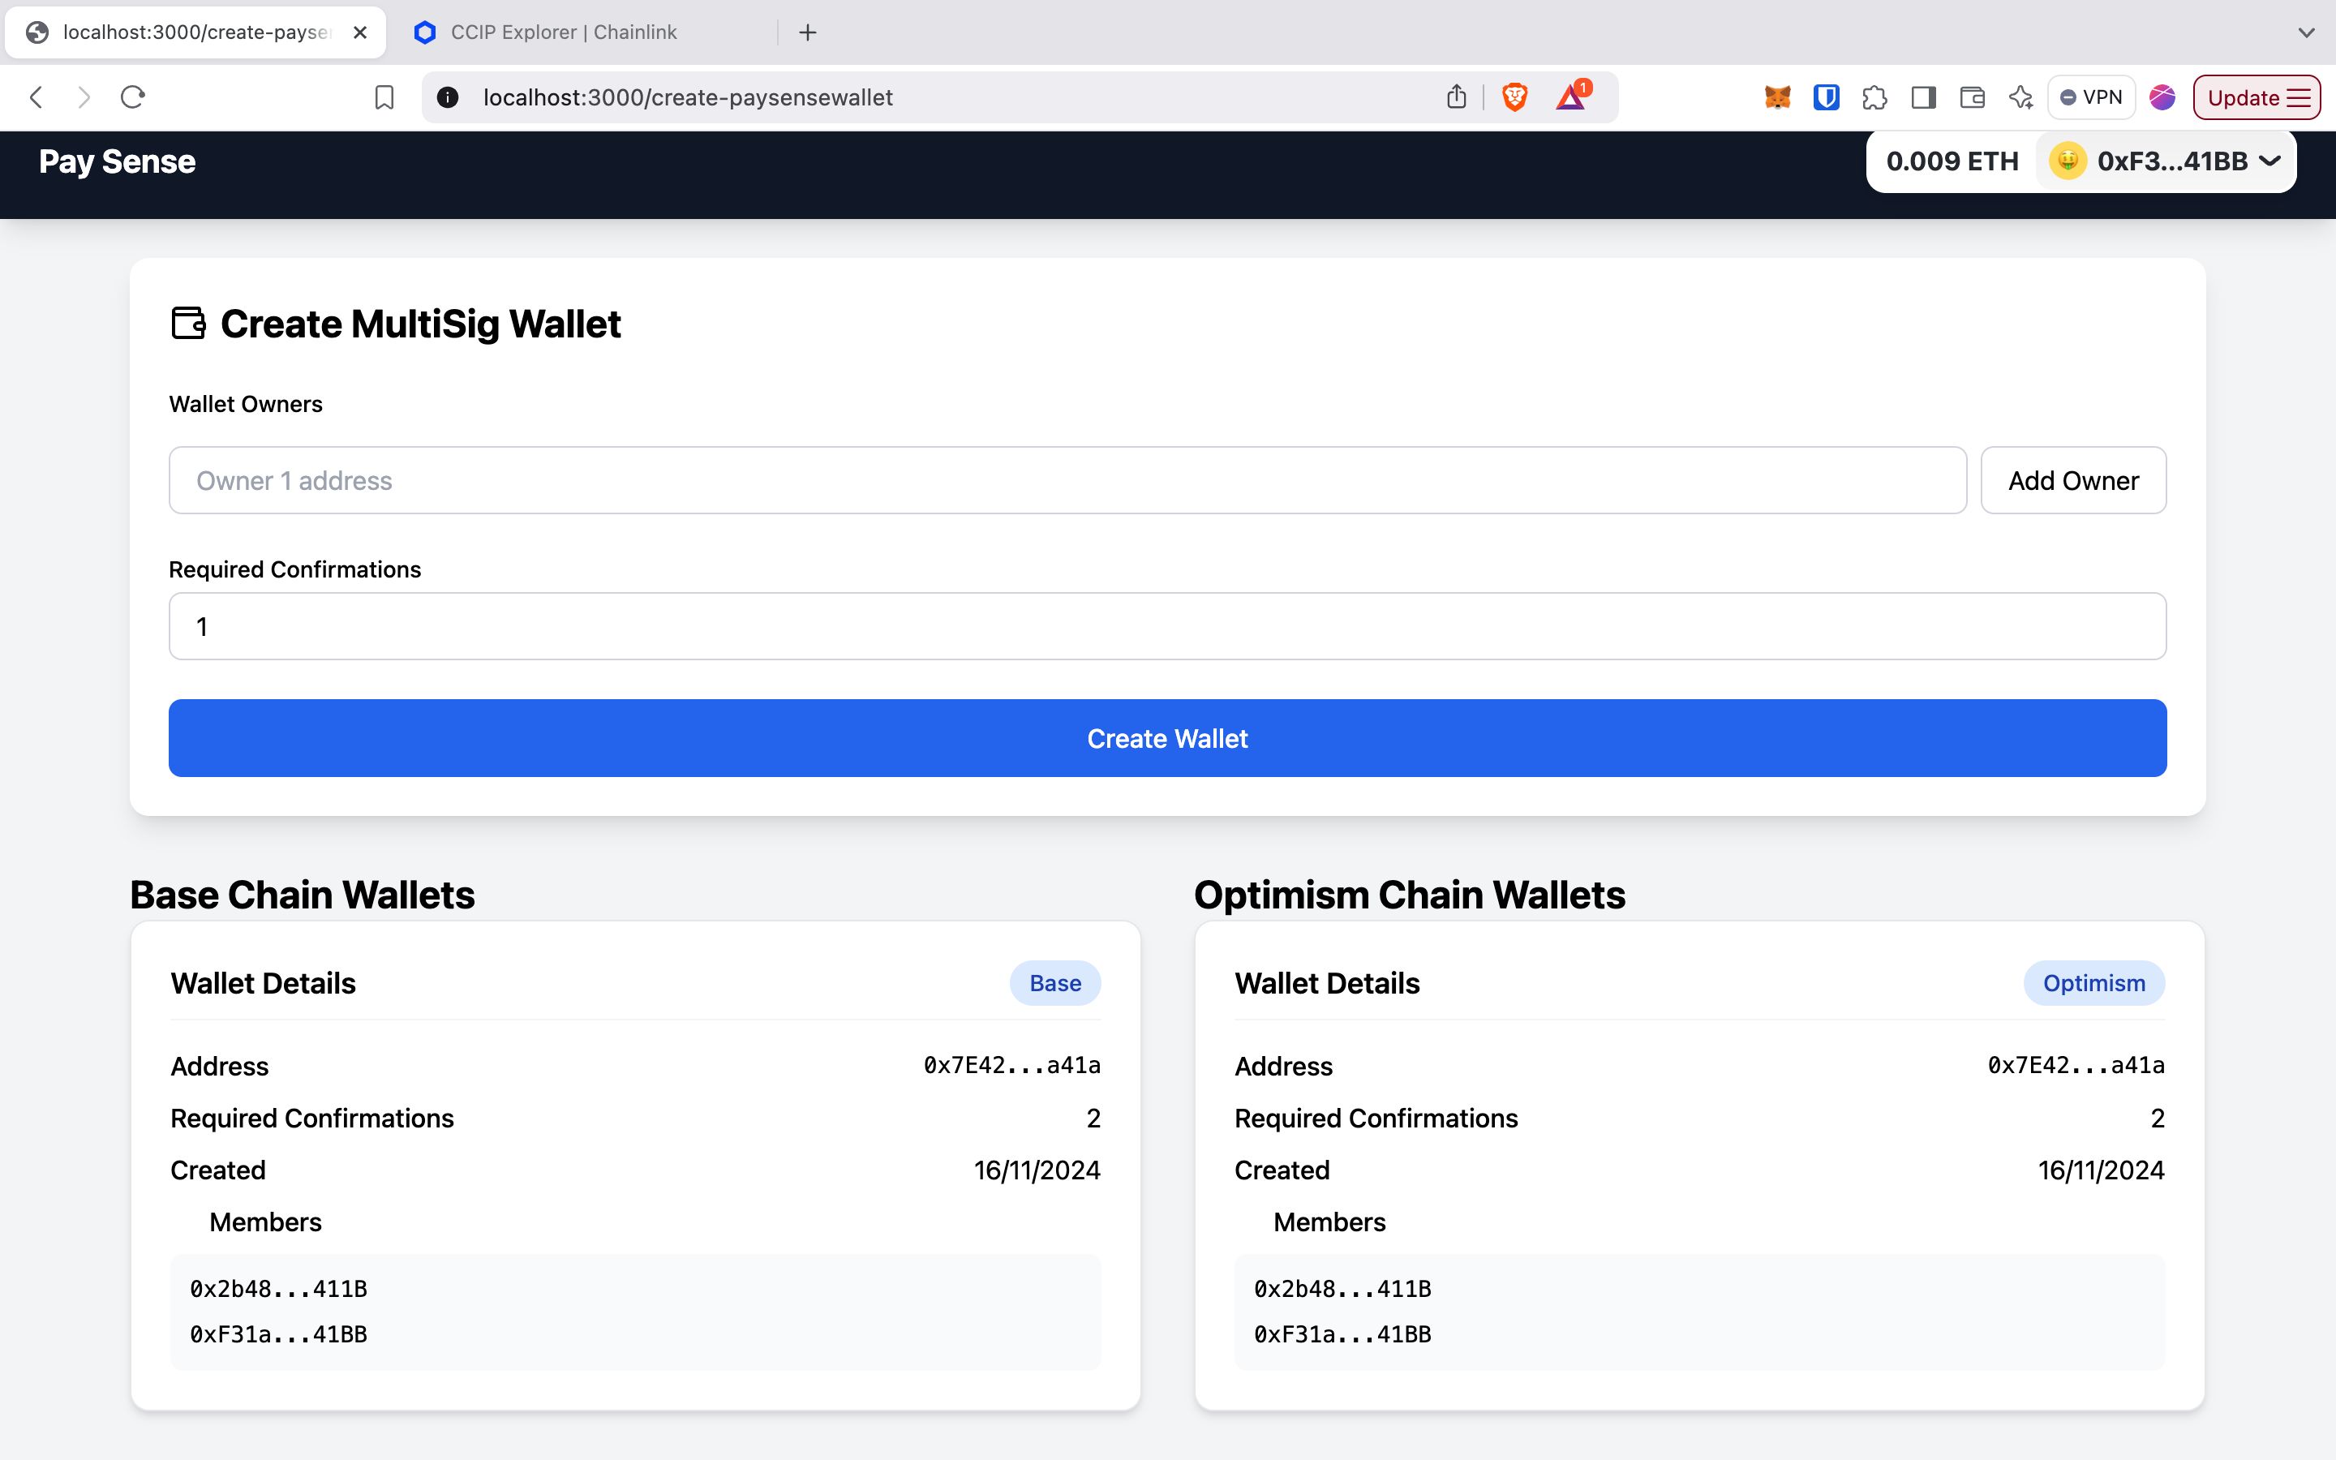This screenshot has width=2336, height=1460.
Task: Click the wallet icon beside Create MultiSig Wallet
Action: coord(188,323)
